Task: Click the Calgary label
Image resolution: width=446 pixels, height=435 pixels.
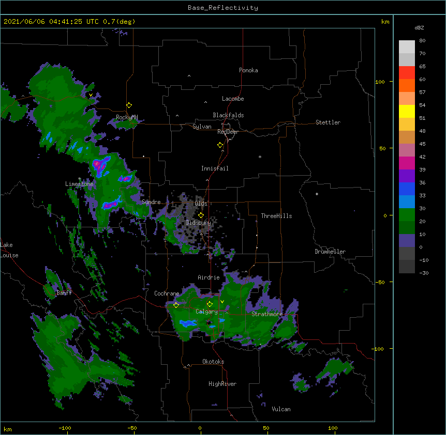Action: point(206,312)
